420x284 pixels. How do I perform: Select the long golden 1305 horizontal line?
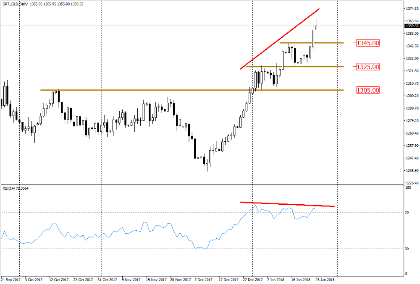[x=147, y=90]
